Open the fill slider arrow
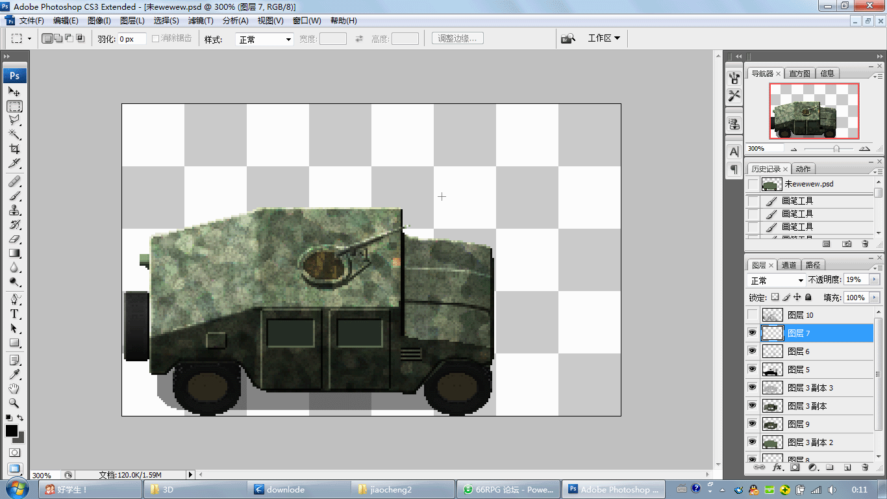Viewport: 887px width, 499px height. coord(874,298)
